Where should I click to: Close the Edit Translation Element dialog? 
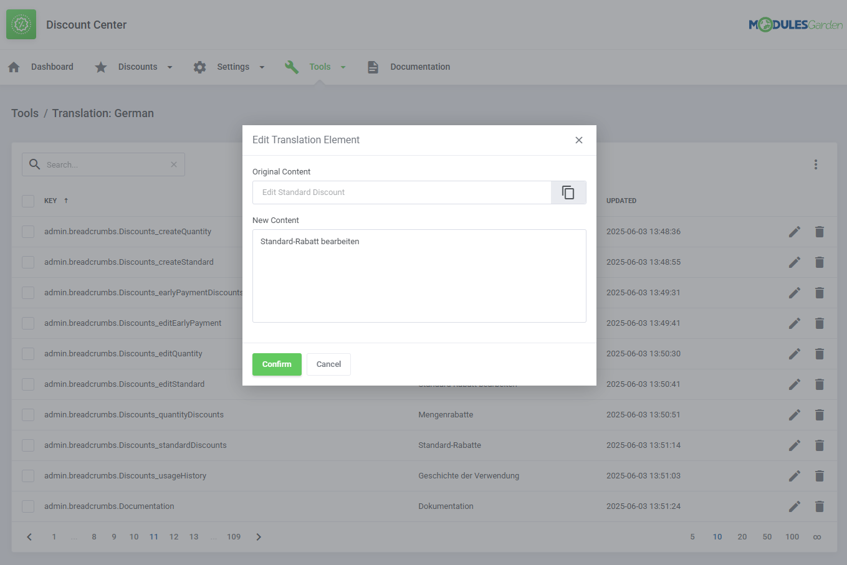click(578, 140)
